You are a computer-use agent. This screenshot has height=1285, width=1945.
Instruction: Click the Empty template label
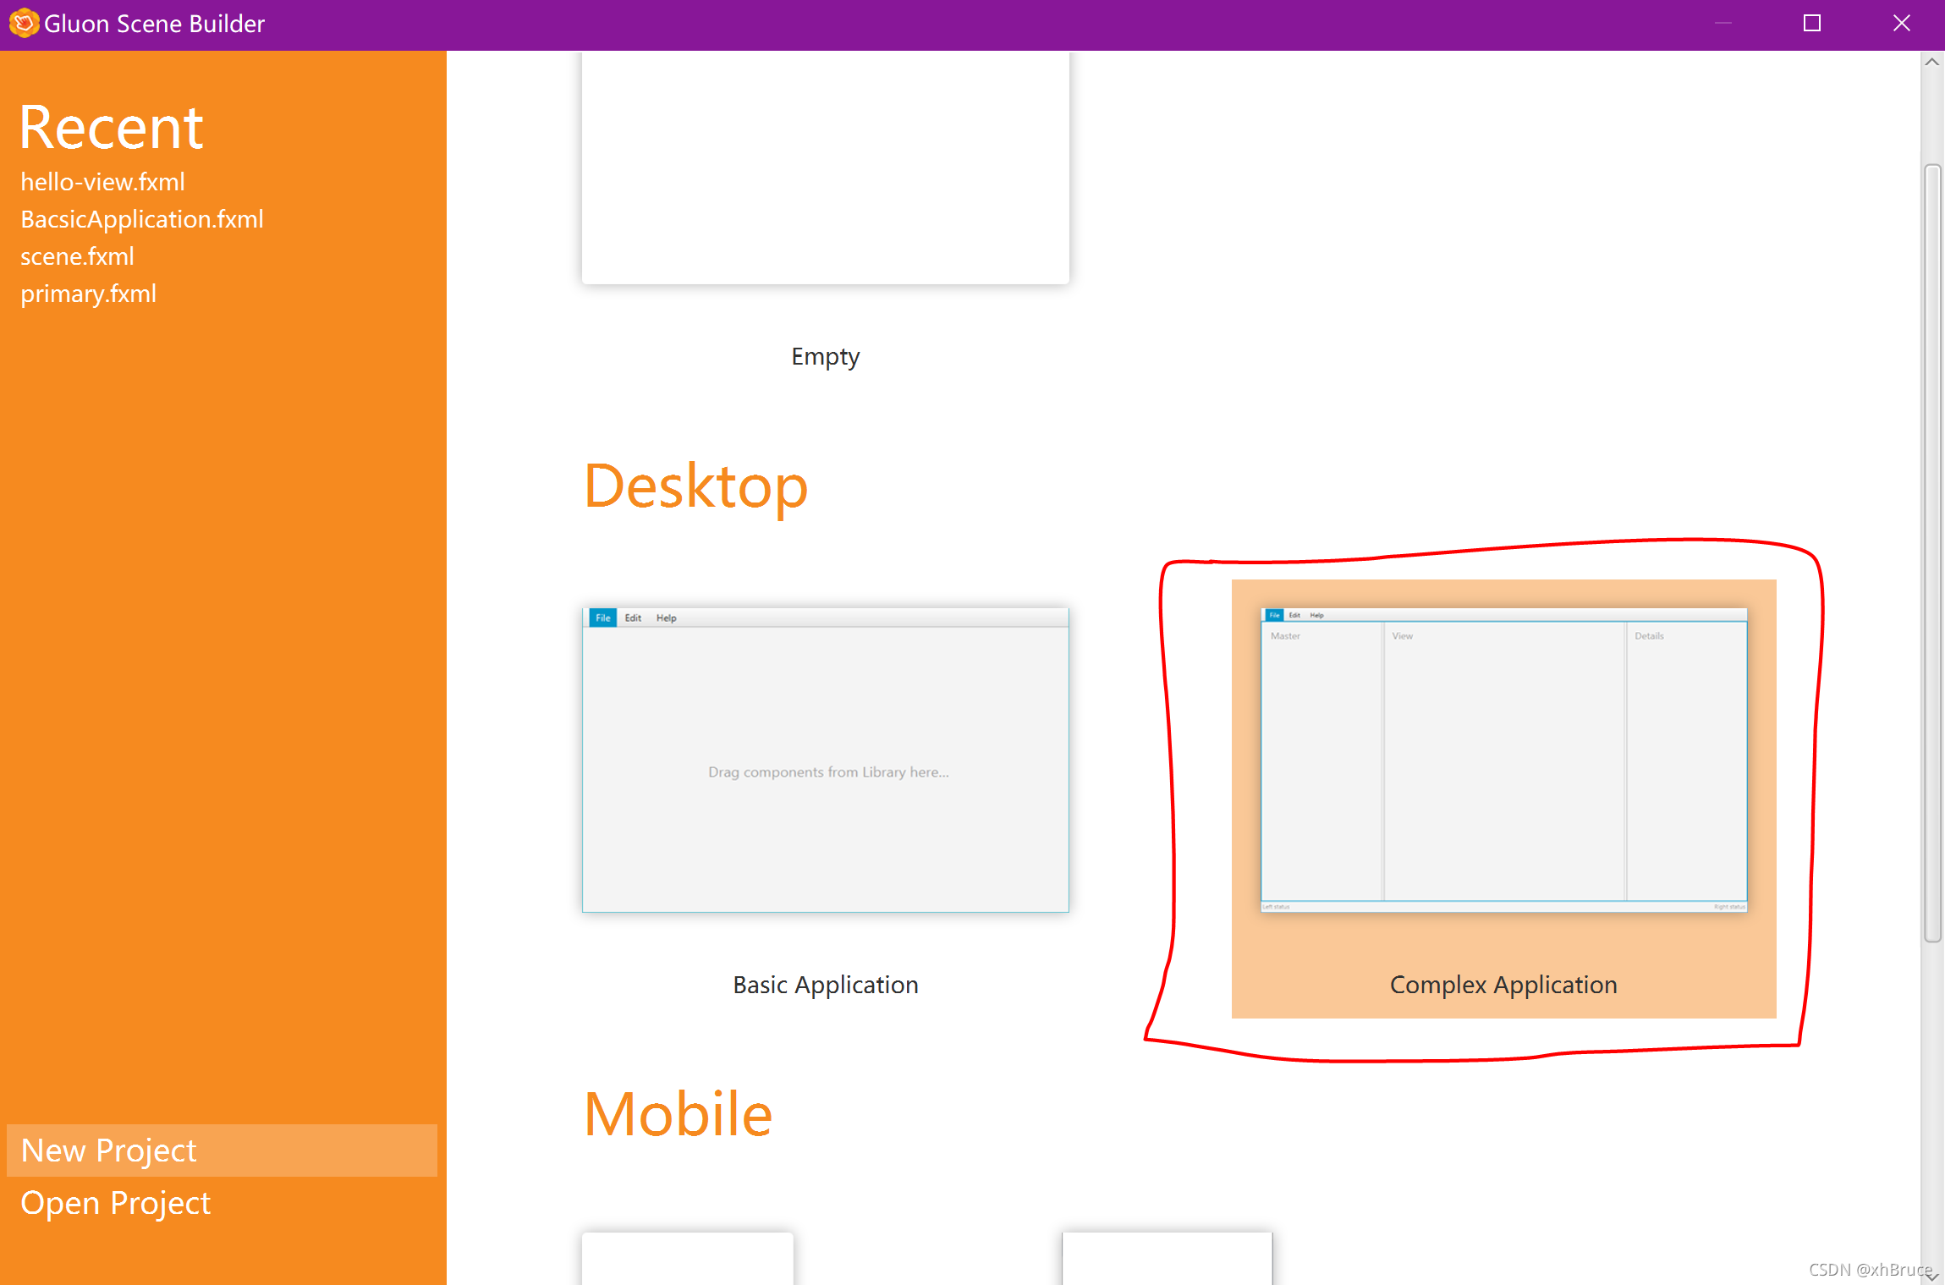point(825,356)
